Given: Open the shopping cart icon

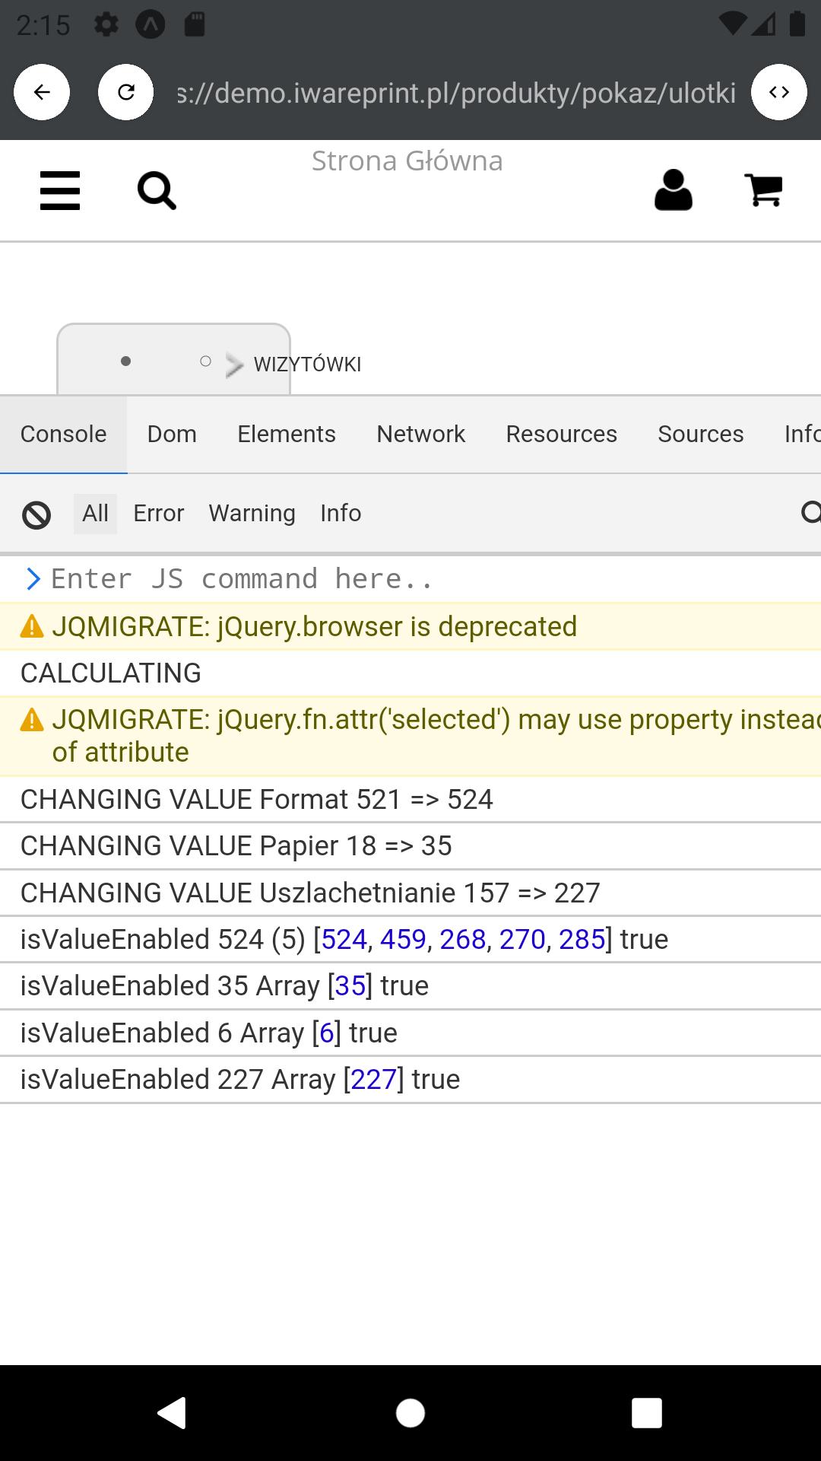Looking at the screenshot, I should (x=764, y=190).
